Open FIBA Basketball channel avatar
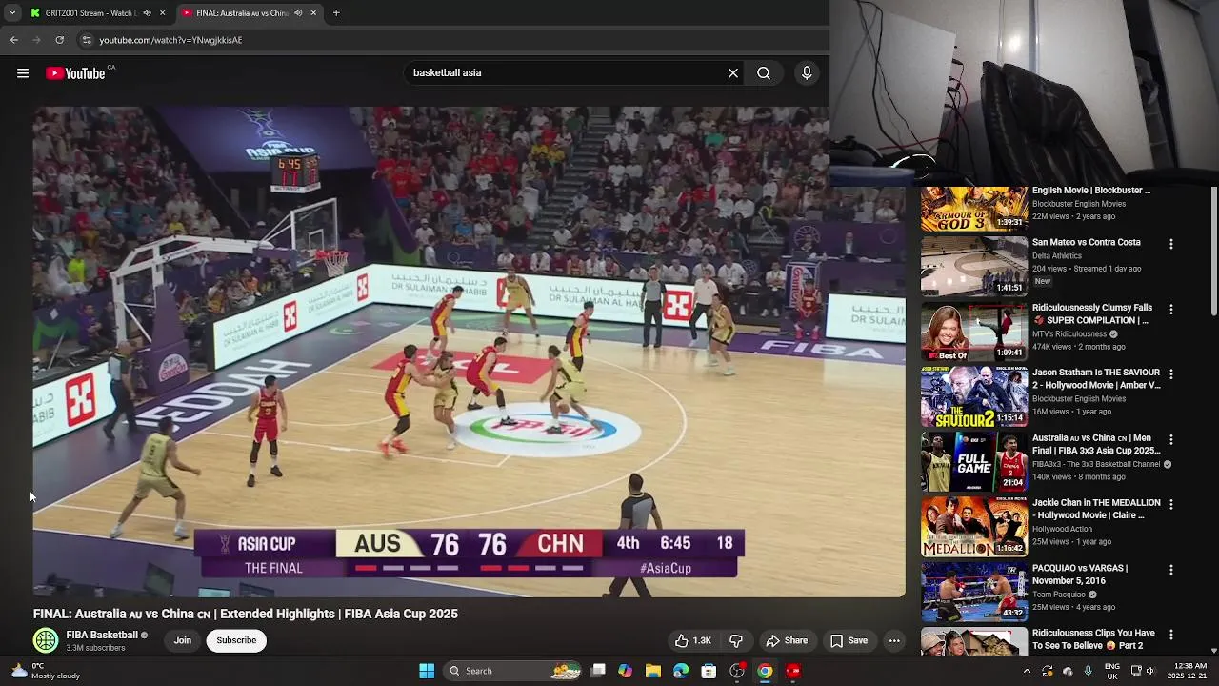 tap(46, 640)
